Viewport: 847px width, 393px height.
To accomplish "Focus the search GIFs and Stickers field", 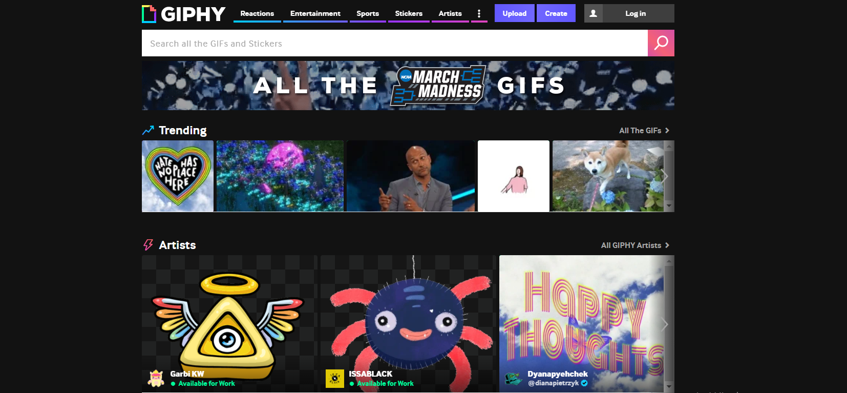I will pyautogui.click(x=394, y=44).
